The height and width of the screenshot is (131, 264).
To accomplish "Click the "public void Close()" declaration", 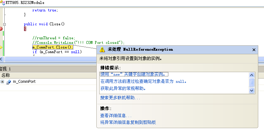I will click(x=44, y=24).
